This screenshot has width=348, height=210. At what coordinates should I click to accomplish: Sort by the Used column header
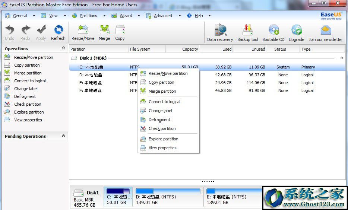[216, 49]
